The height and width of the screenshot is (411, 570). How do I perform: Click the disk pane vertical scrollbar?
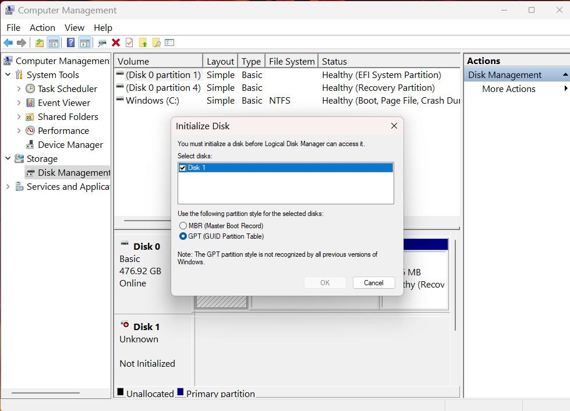tap(455, 285)
